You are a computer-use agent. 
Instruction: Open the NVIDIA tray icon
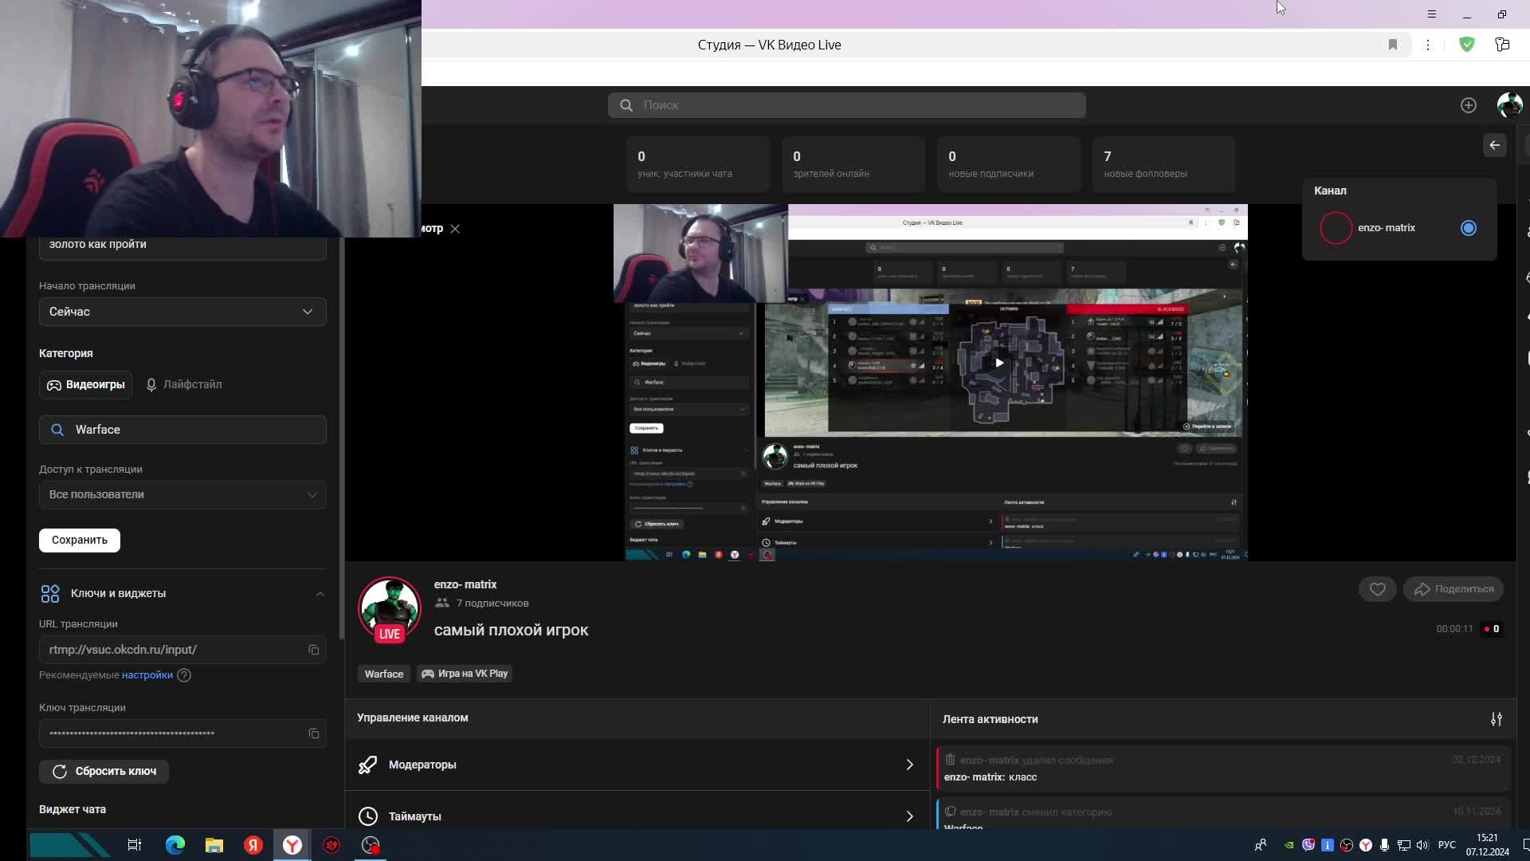1289,845
